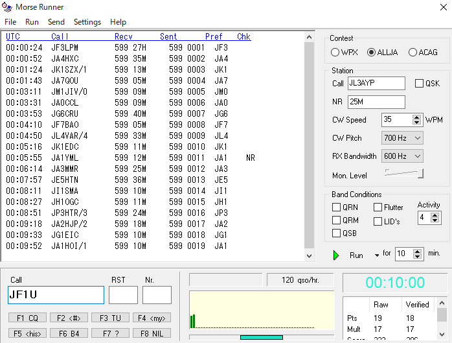Click the F1 CQ button

click(27, 318)
